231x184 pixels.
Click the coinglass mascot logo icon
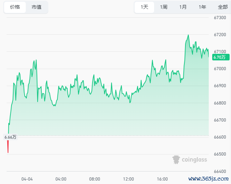(176, 160)
